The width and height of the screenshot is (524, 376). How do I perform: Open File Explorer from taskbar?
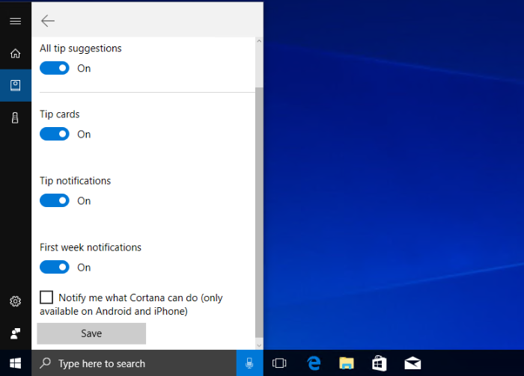(x=347, y=363)
